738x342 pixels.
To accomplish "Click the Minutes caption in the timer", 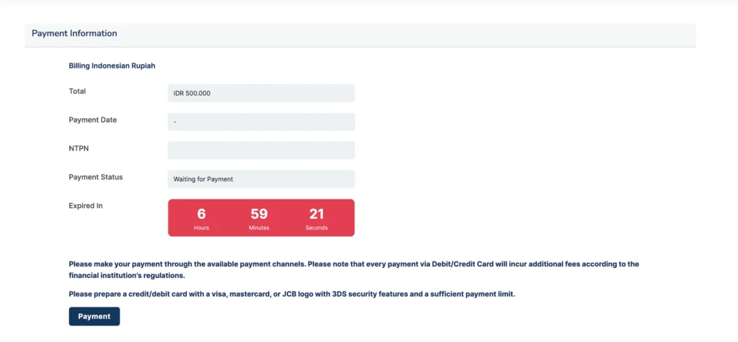I will (259, 228).
